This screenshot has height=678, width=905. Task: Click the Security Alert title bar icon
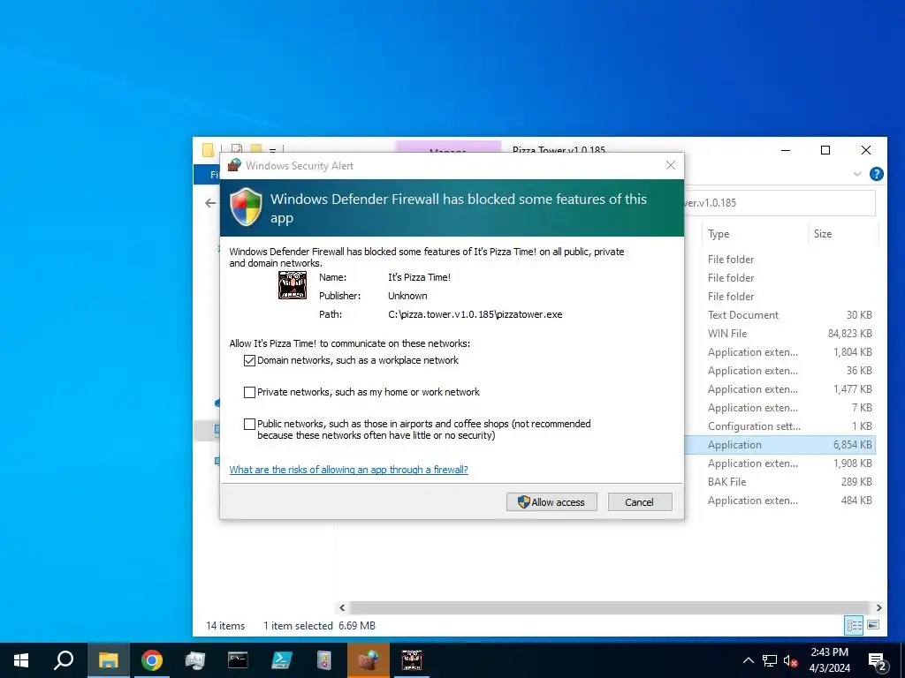click(x=234, y=165)
